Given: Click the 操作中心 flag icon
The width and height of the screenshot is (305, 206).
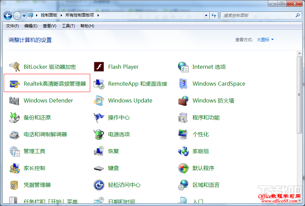Looking at the screenshot, I should (x=99, y=118).
